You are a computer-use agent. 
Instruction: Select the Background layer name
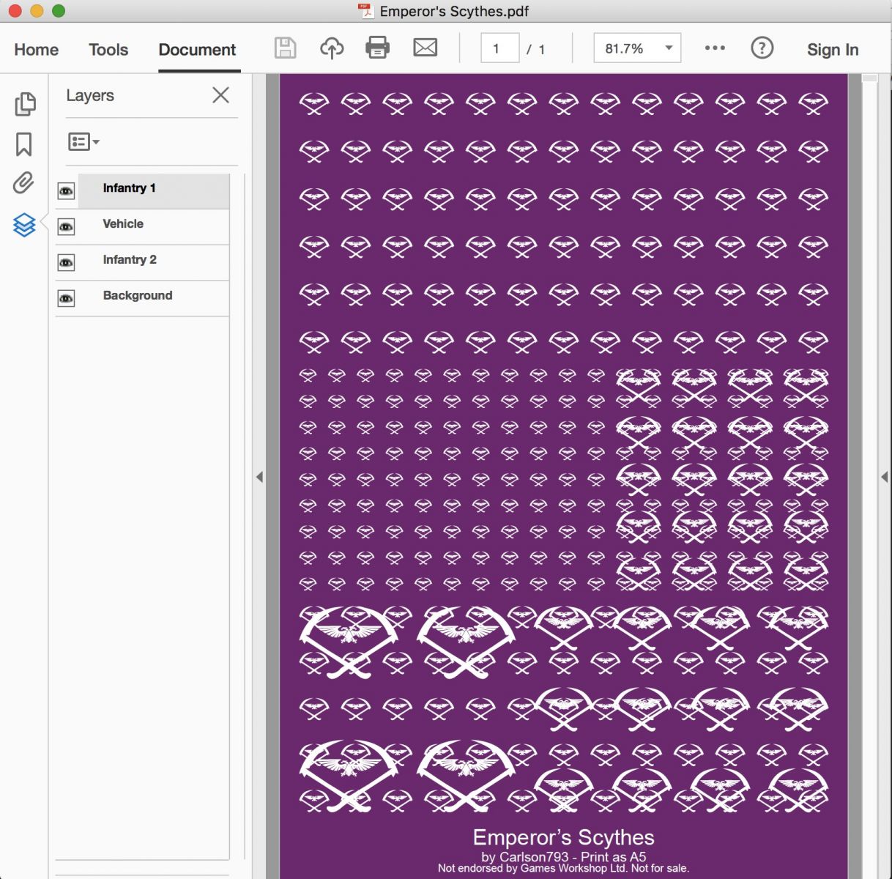[x=138, y=295]
